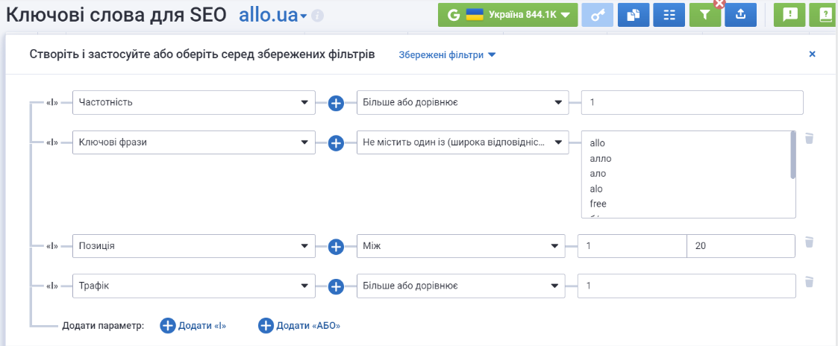Click Частотність value field containing 1
Viewport: 838px width, 346px height.
coord(692,102)
